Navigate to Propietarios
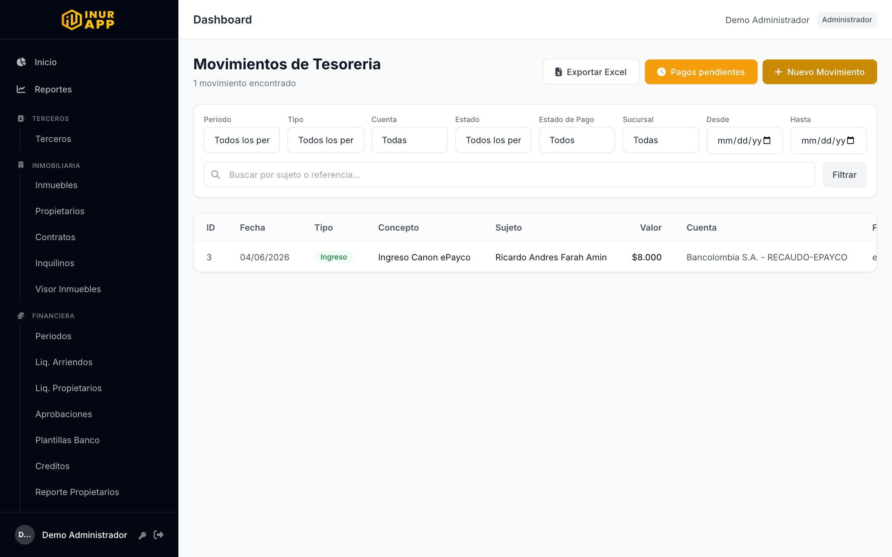 [60, 211]
